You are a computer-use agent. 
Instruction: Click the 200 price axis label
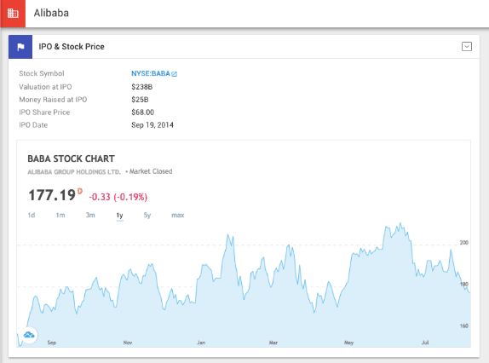pyautogui.click(x=463, y=243)
